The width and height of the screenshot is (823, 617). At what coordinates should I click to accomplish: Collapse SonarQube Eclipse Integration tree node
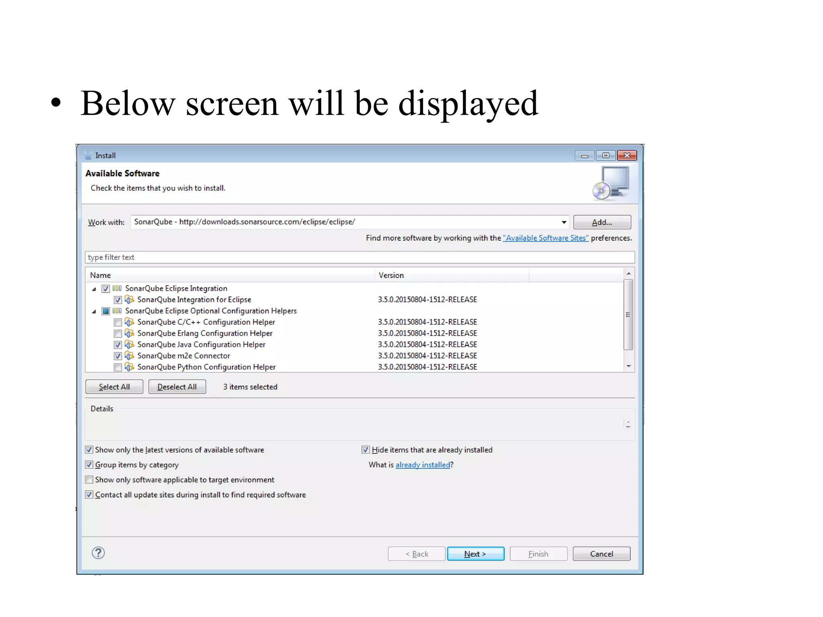[x=94, y=289]
